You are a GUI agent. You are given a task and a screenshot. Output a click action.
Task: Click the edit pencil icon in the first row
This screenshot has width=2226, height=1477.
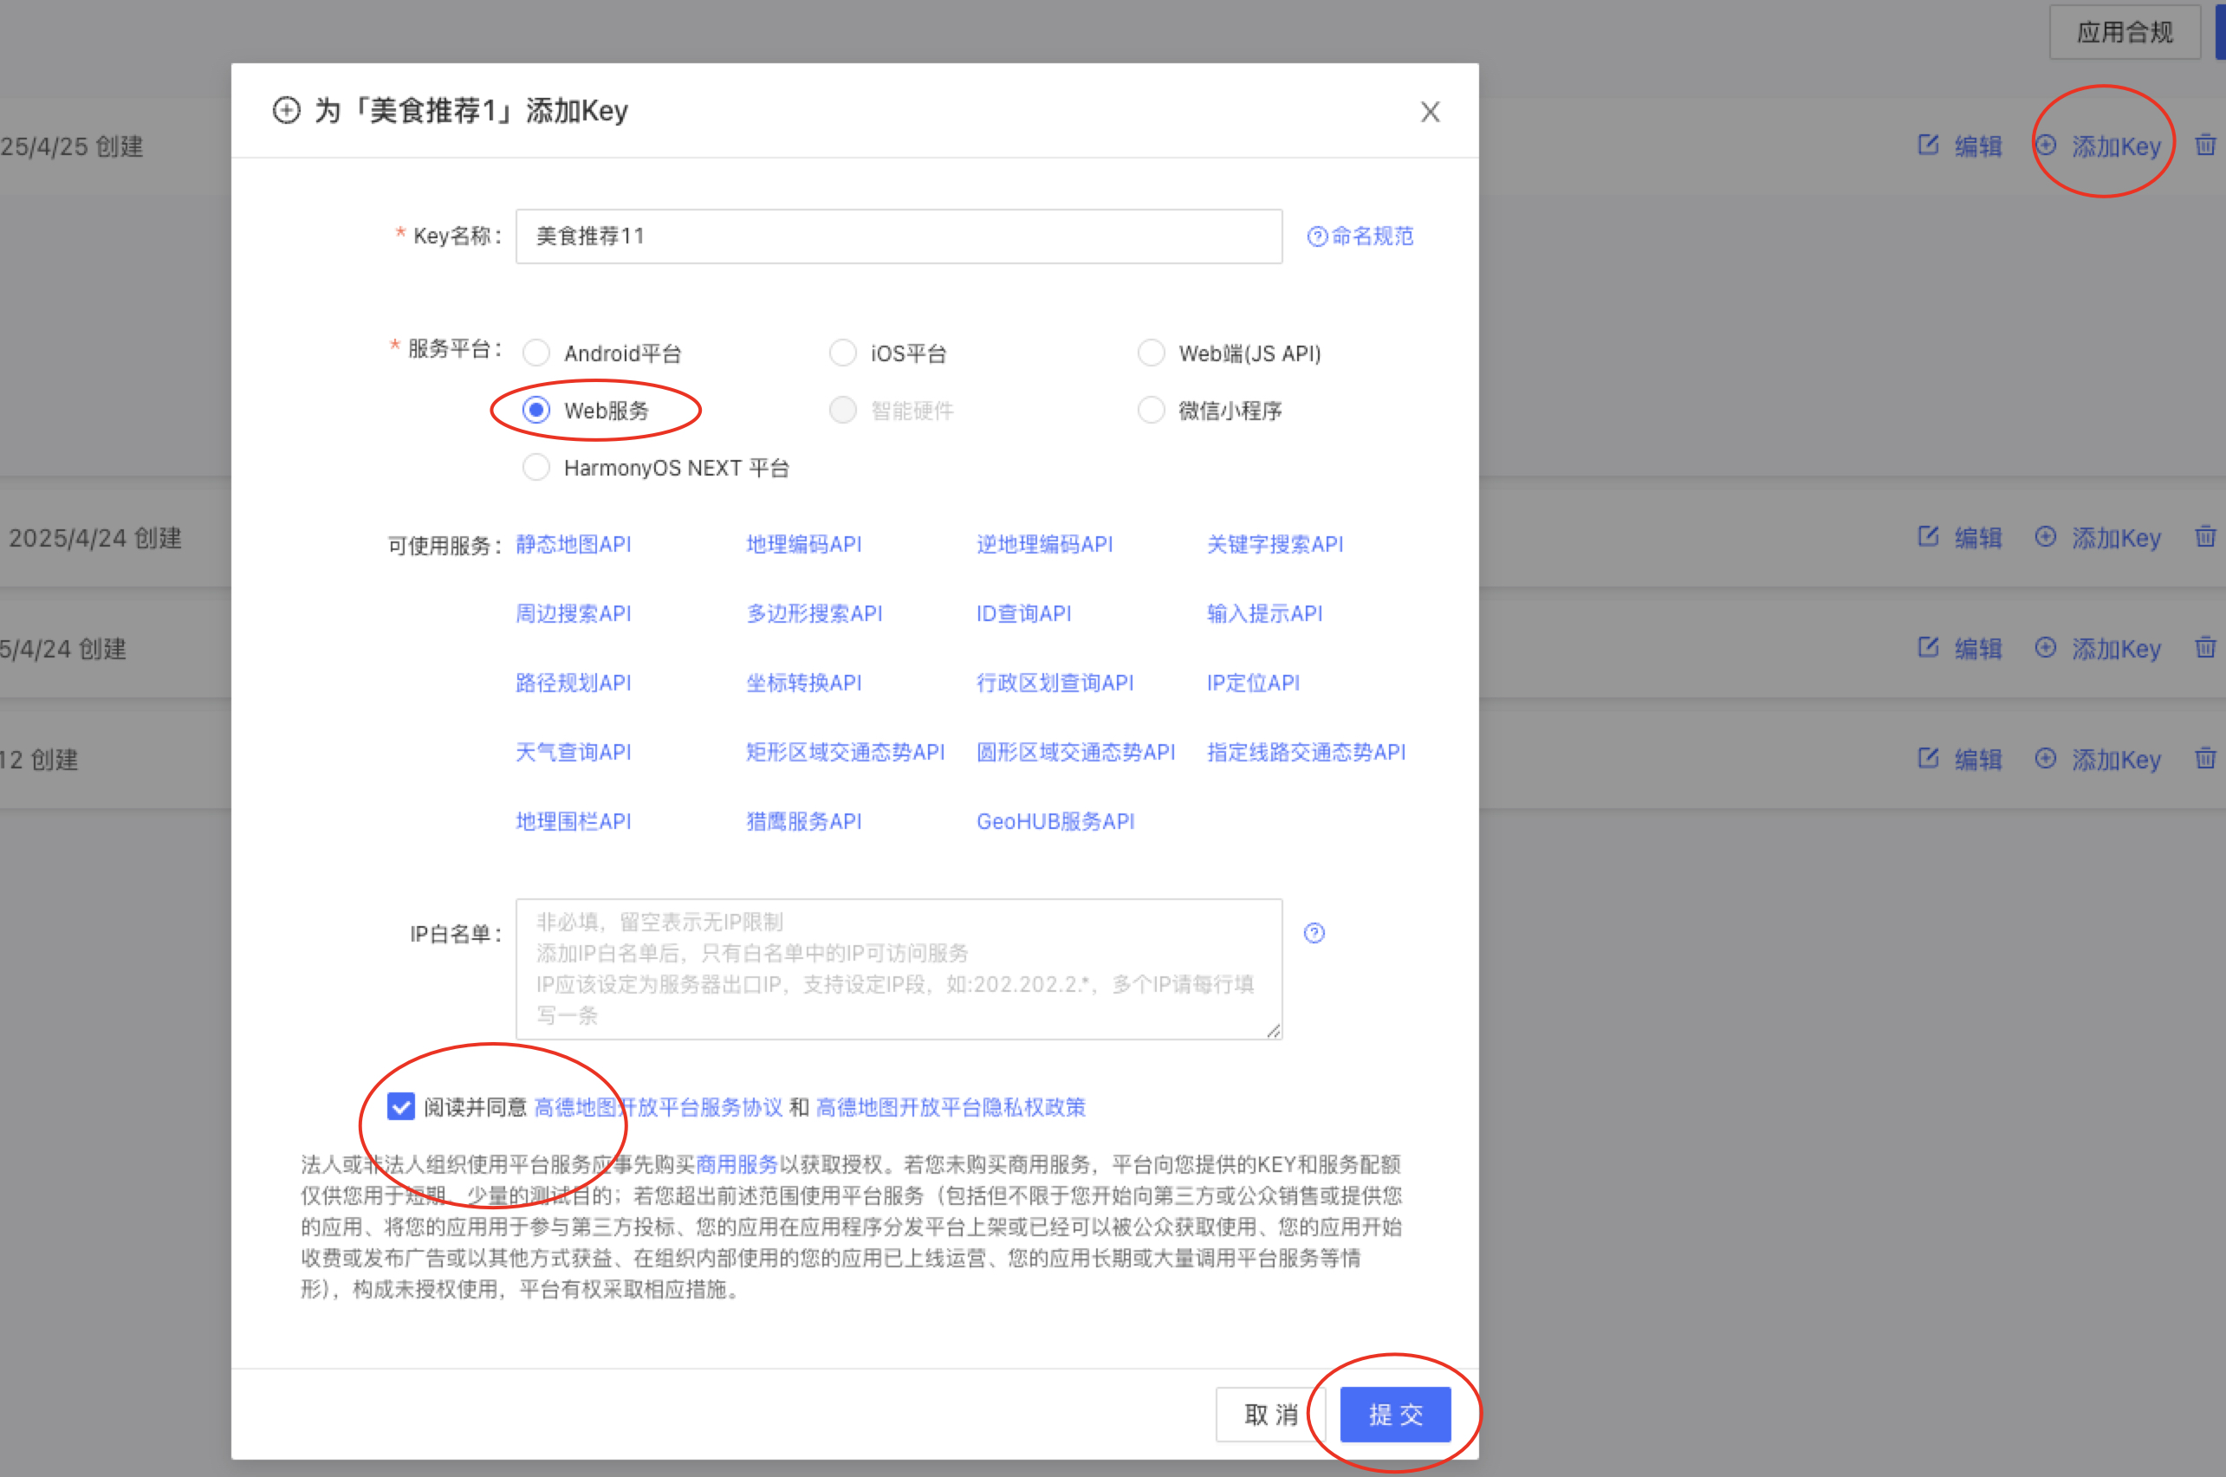click(1927, 145)
